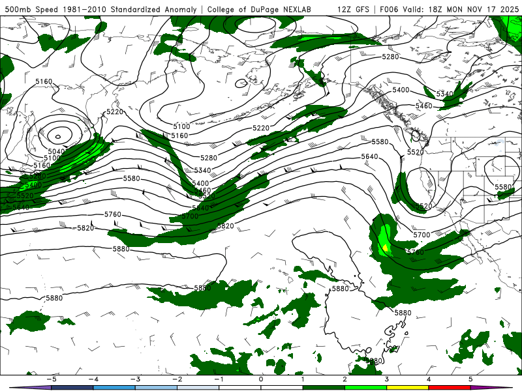Click the red 4 to 5 legend swatch
The image size is (522, 391).
[450, 388]
